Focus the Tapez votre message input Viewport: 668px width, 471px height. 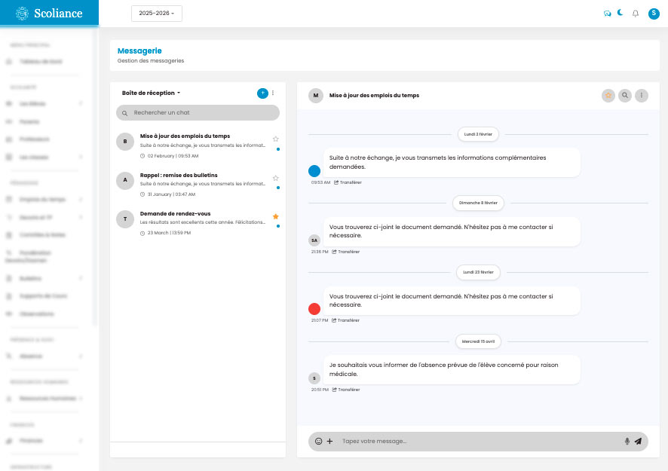tap(480, 441)
